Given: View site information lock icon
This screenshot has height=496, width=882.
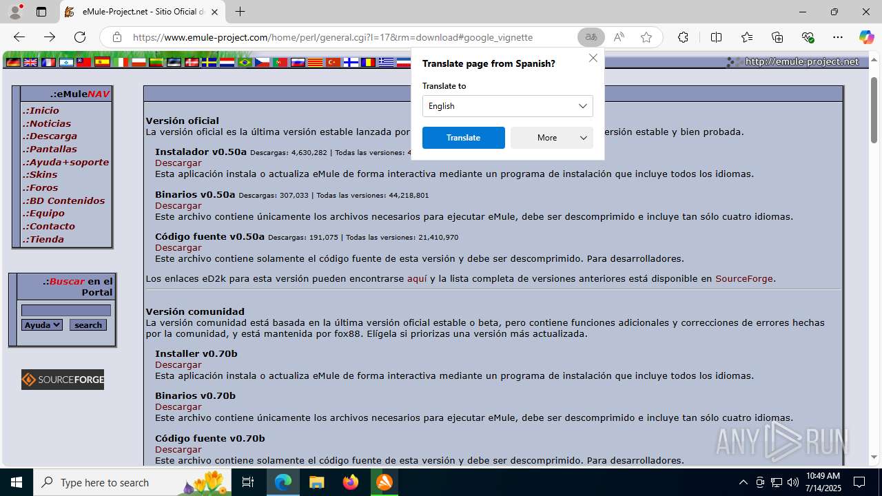Looking at the screenshot, I should point(117,37).
